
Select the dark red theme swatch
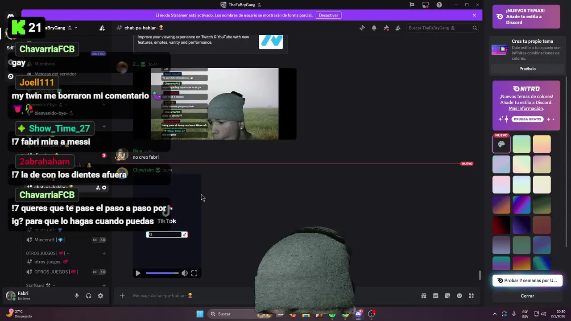tap(501, 225)
